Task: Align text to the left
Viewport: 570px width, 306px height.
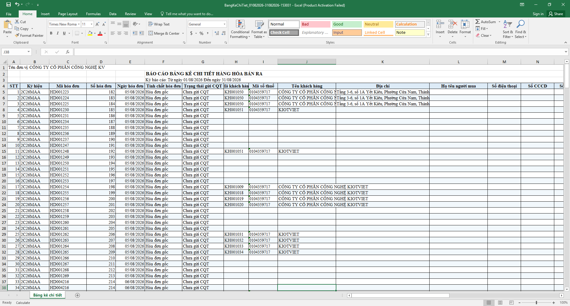Action: [x=113, y=33]
